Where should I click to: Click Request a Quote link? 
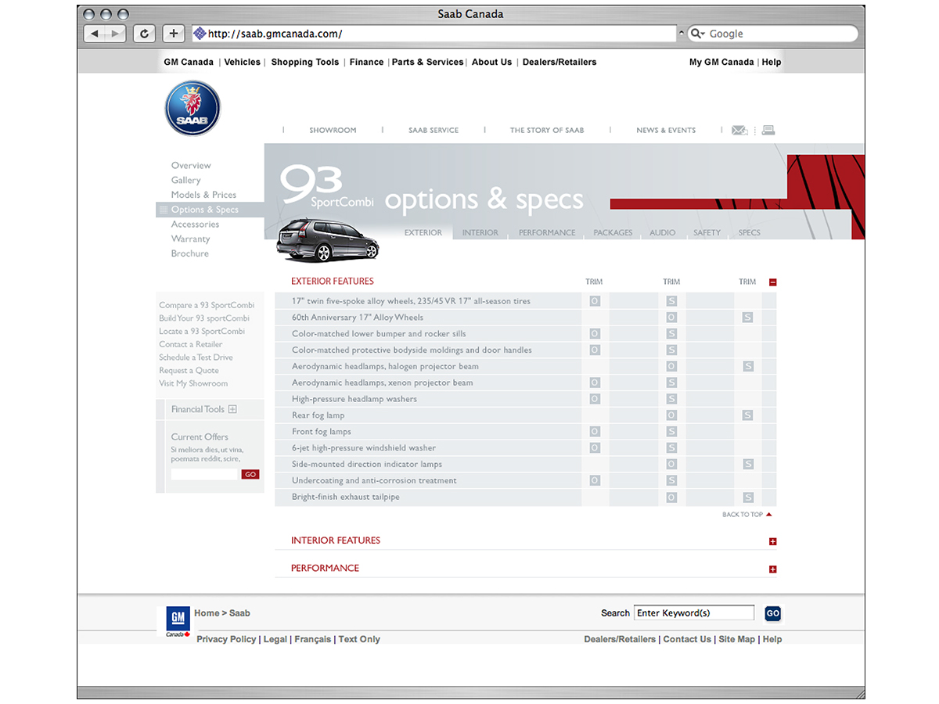pyautogui.click(x=189, y=371)
